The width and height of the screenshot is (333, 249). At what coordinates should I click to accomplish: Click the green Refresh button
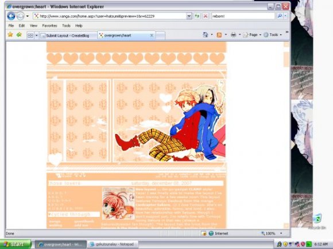point(197,16)
